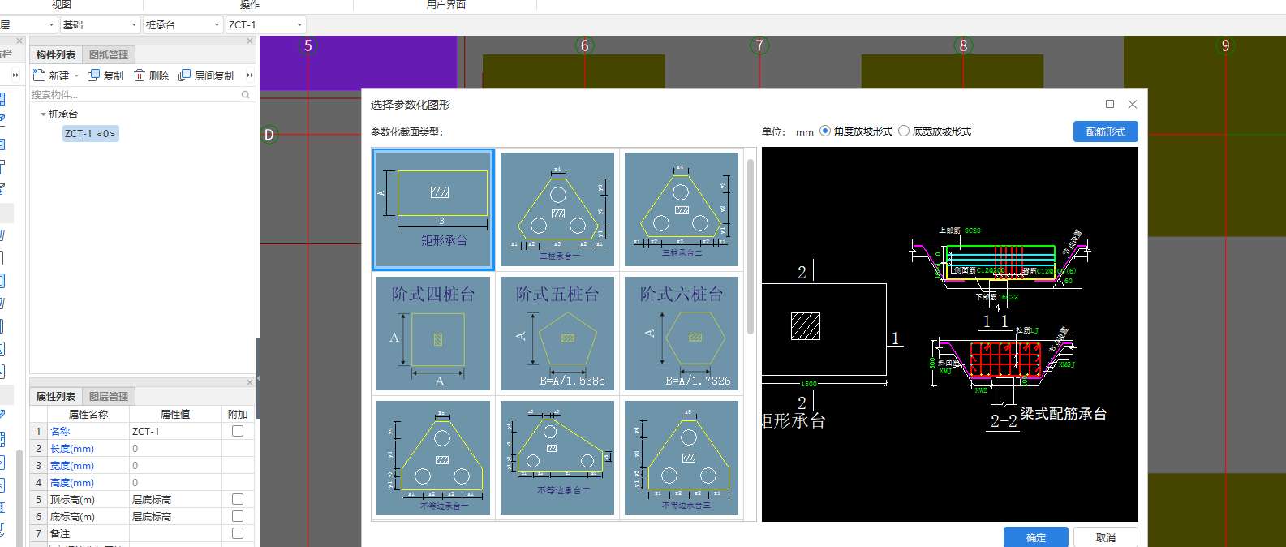Tick the 附加 checkbox for 备注 row

click(238, 533)
